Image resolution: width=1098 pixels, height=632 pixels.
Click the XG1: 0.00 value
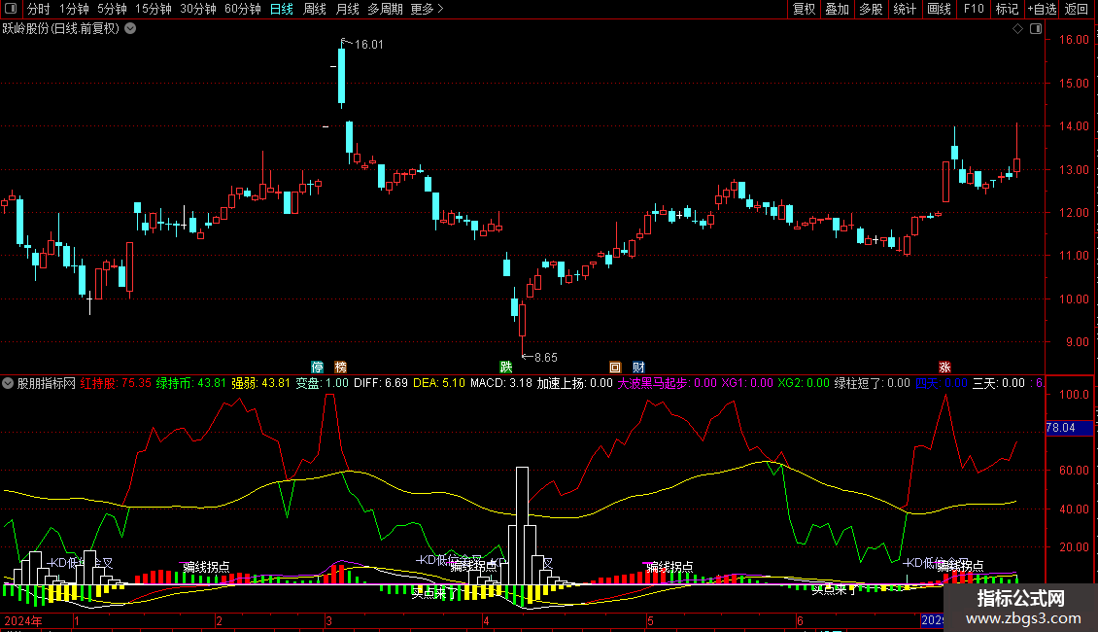point(747,383)
